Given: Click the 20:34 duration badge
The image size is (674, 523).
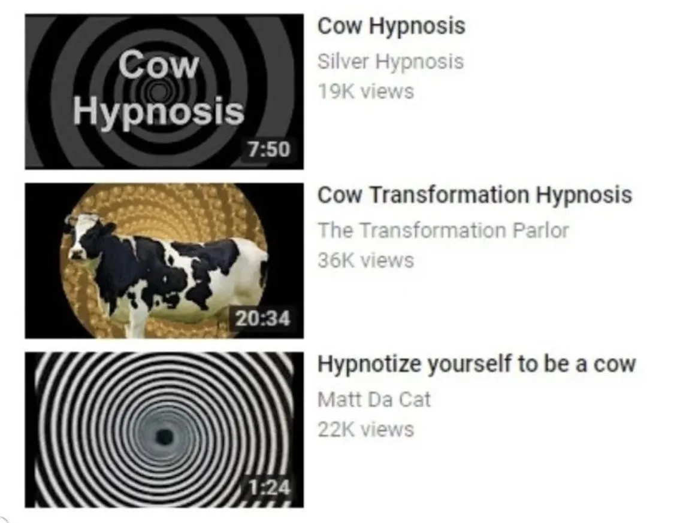Looking at the screenshot, I should pyautogui.click(x=263, y=318).
